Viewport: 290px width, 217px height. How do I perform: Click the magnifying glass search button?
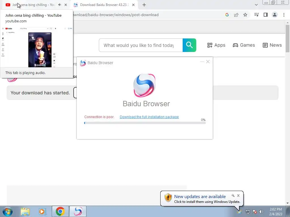click(x=189, y=45)
